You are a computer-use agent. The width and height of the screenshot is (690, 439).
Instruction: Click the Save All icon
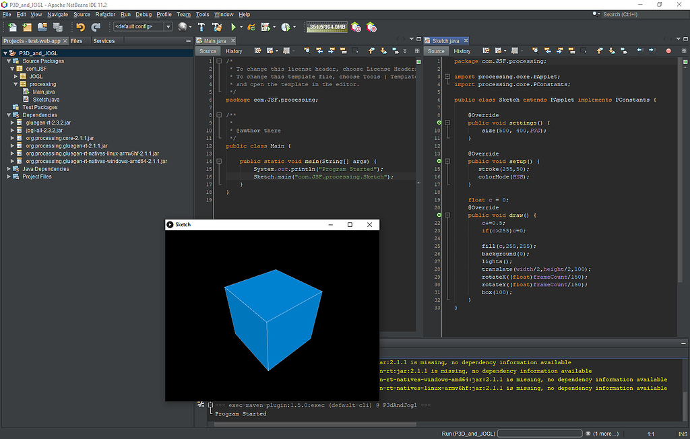[59, 27]
